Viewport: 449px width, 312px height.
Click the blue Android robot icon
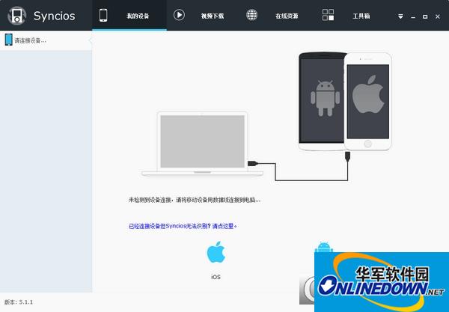[324, 248]
